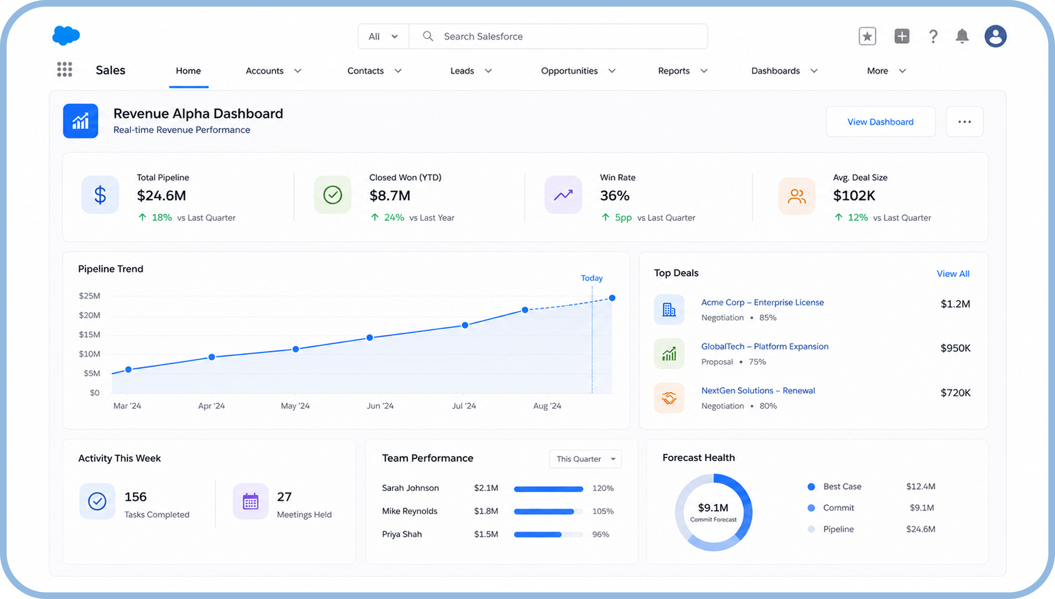Expand the Leads tab chevron
The image size is (1055, 599).
tap(488, 71)
